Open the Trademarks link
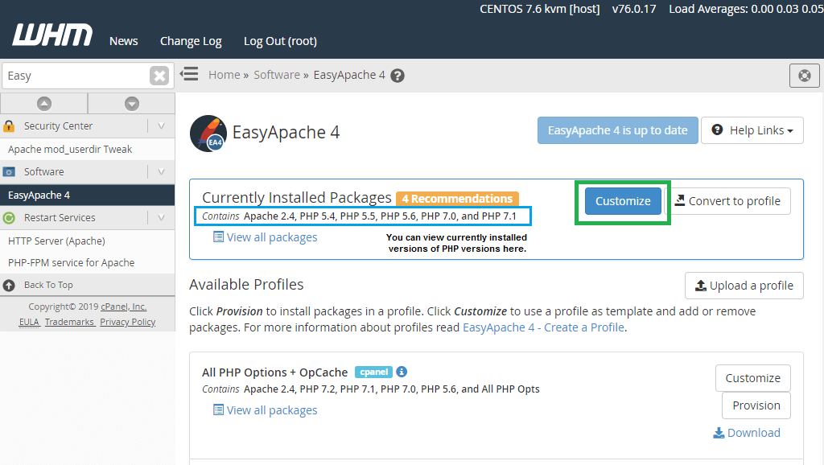Image resolution: width=824 pixels, height=465 pixels. point(69,322)
